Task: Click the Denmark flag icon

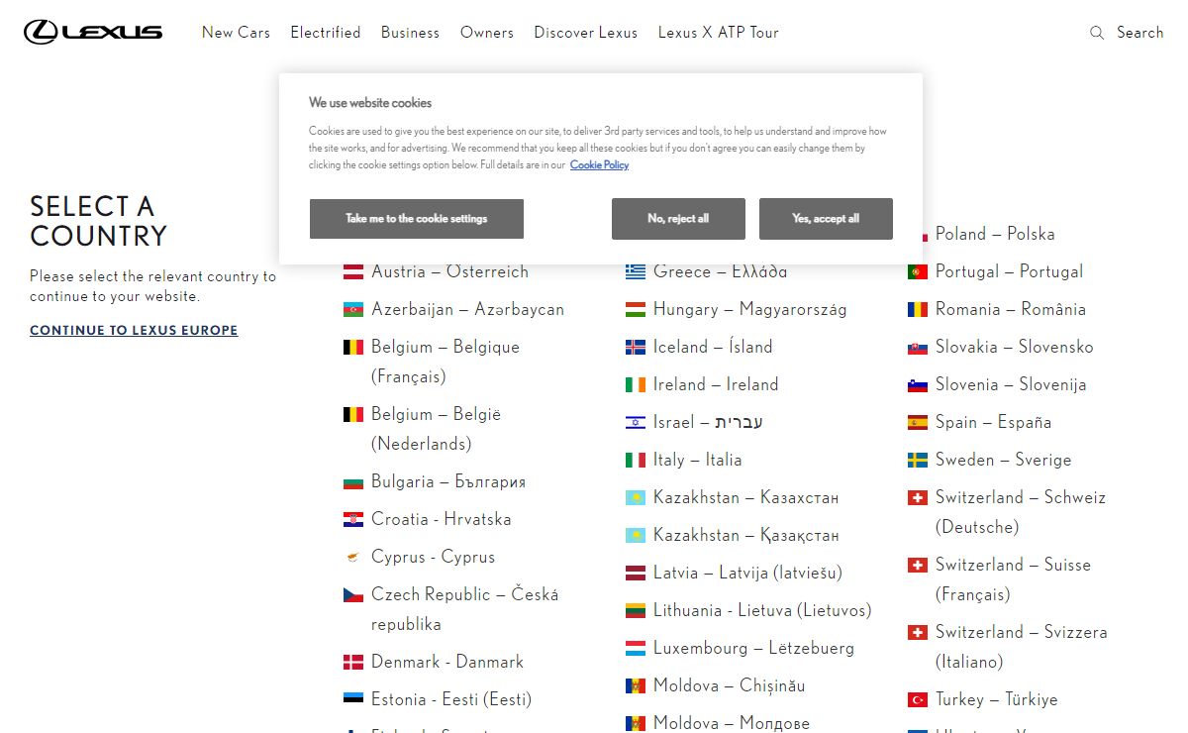Action: pos(353,662)
